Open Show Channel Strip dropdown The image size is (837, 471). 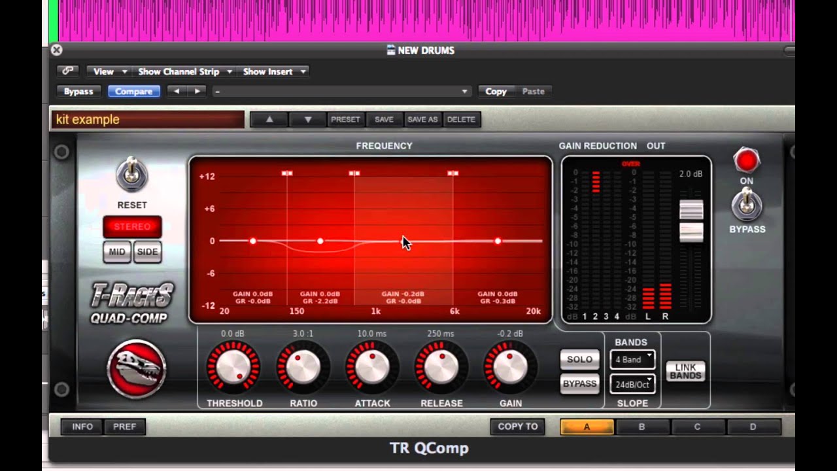pyautogui.click(x=184, y=71)
